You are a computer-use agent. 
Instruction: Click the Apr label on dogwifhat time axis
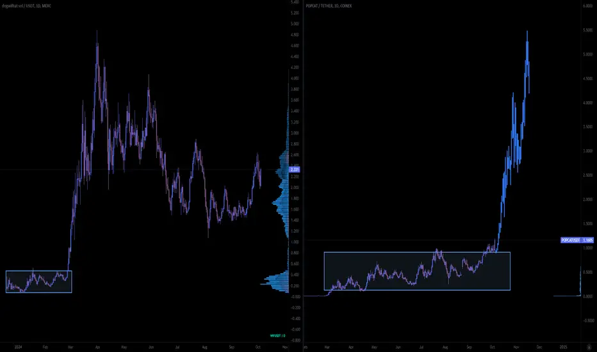point(97,347)
